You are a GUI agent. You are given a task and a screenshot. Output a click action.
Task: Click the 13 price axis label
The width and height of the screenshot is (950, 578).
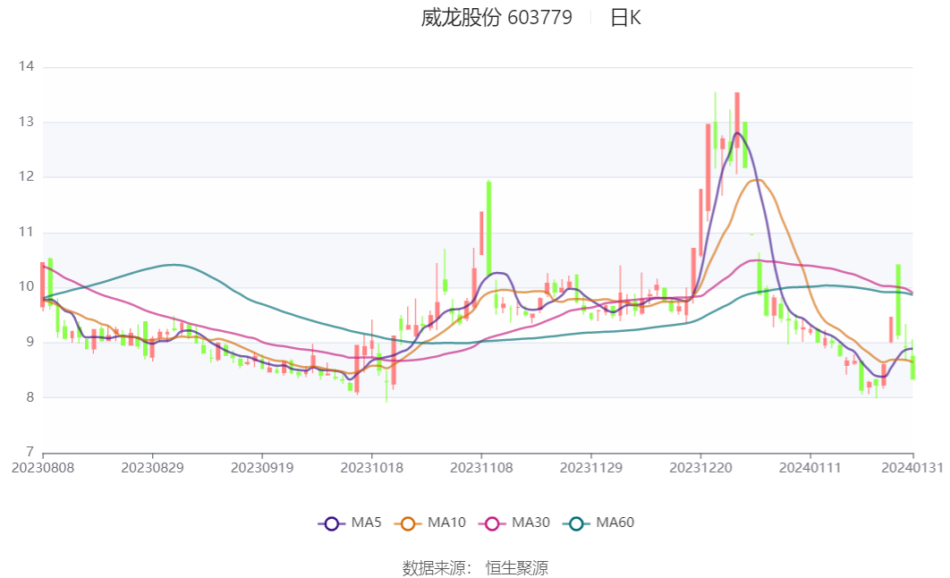(x=26, y=122)
